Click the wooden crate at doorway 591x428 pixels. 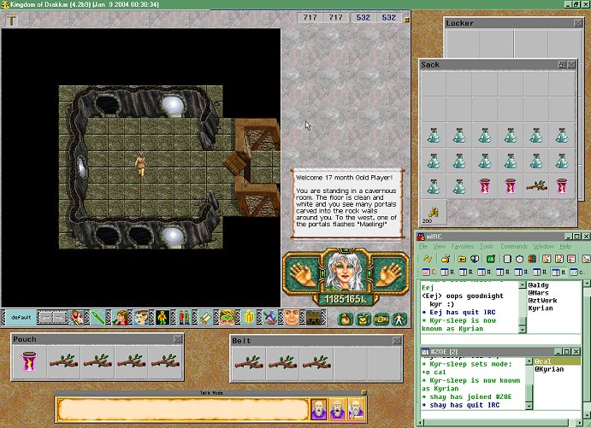click(236, 162)
